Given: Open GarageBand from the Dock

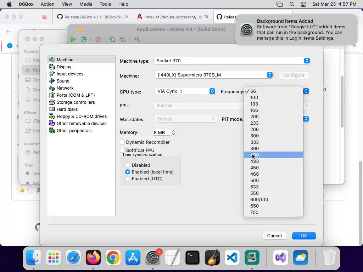Looking at the screenshot, I should click(x=212, y=257).
